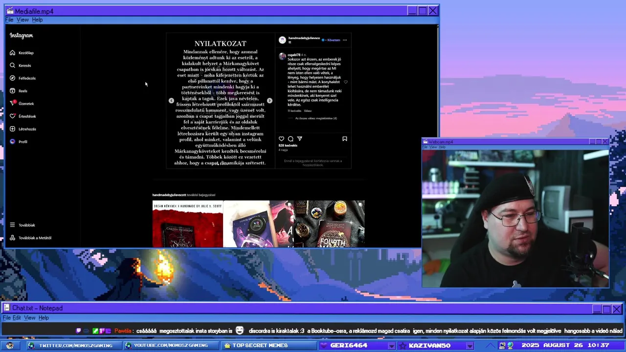The width and height of the screenshot is (626, 352).
Task: Maximize the Chat.txt Notepad window
Action: pos(606,309)
